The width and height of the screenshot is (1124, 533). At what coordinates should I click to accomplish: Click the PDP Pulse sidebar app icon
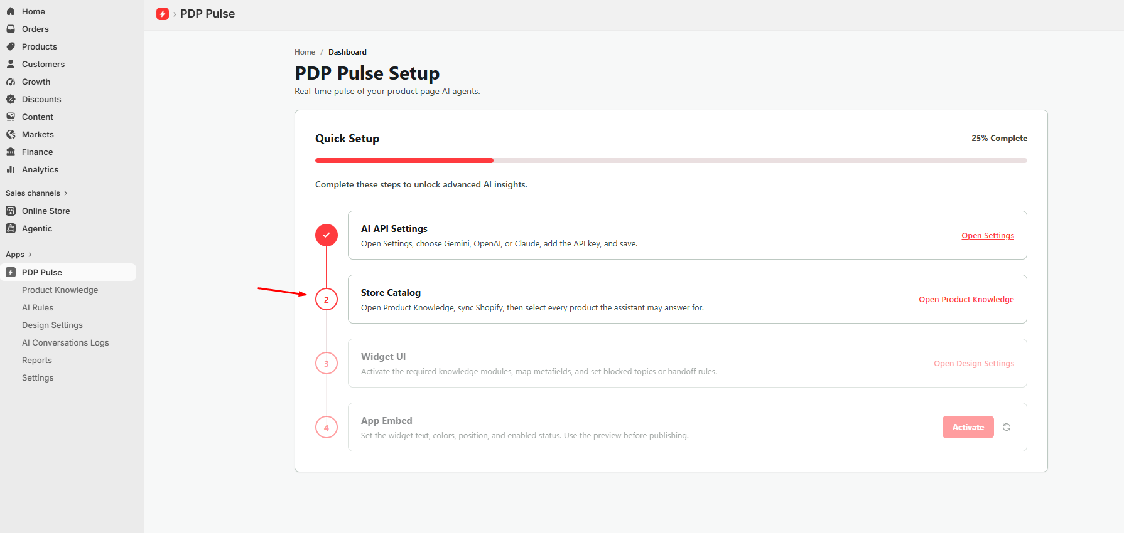(11, 272)
